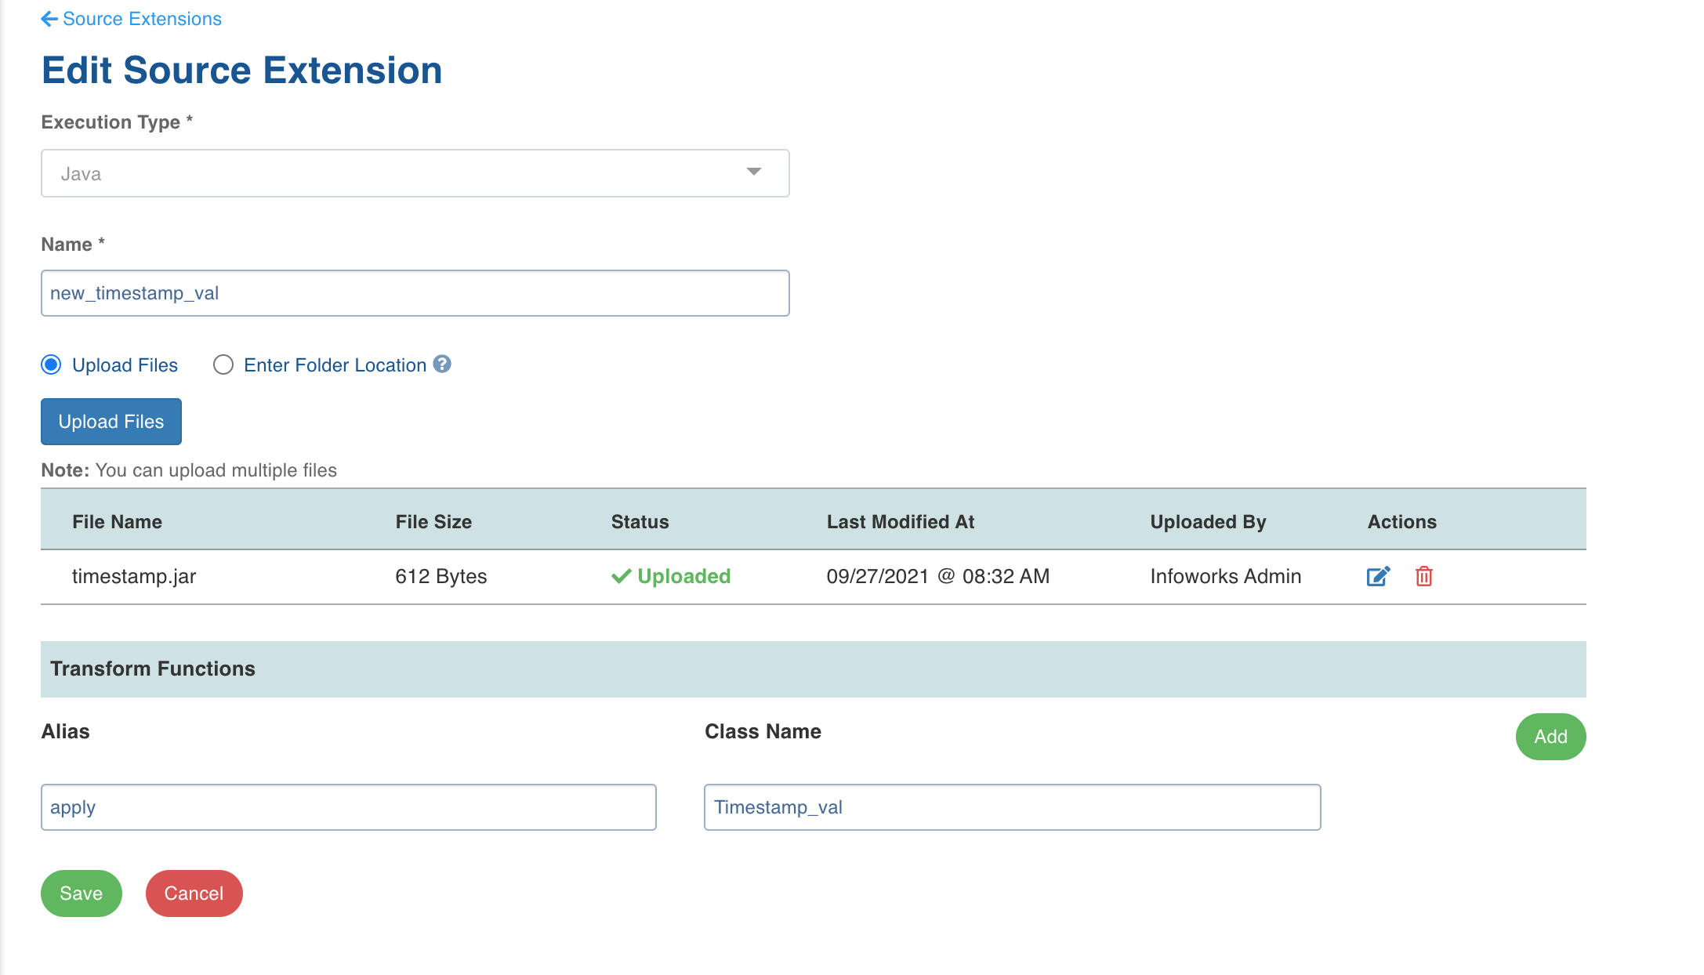Save the source extension
The image size is (1704, 975).
pyautogui.click(x=82, y=893)
